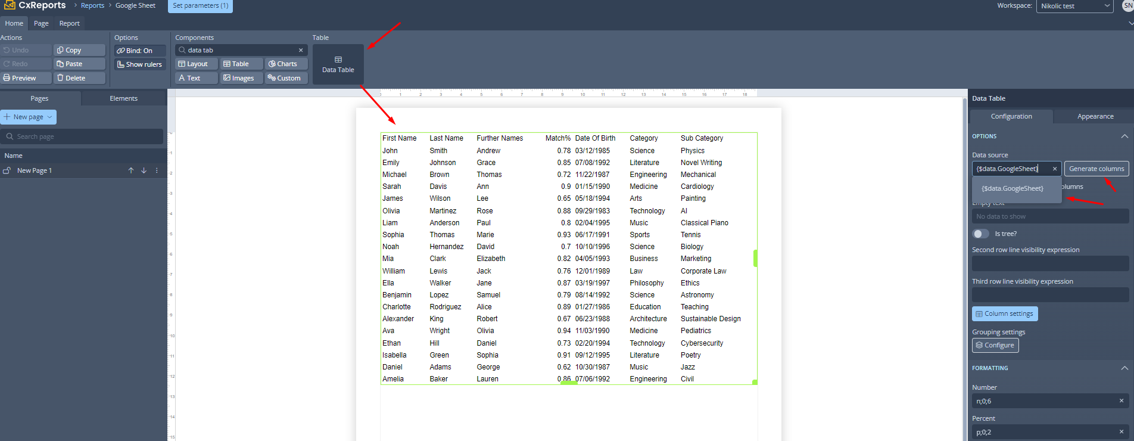Switch to the Pages panel tab
The image size is (1134, 441).
click(x=39, y=98)
